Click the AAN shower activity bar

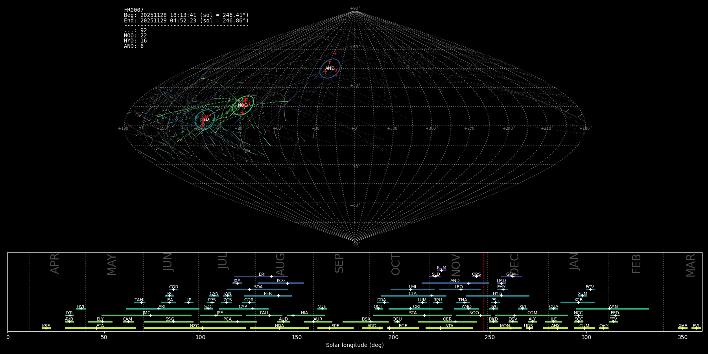pos(629,309)
